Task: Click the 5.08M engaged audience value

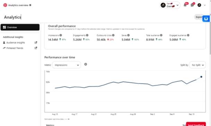Action: (x=174, y=40)
